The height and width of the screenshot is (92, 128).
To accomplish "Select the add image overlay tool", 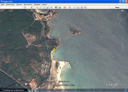I will tap(48, 7).
